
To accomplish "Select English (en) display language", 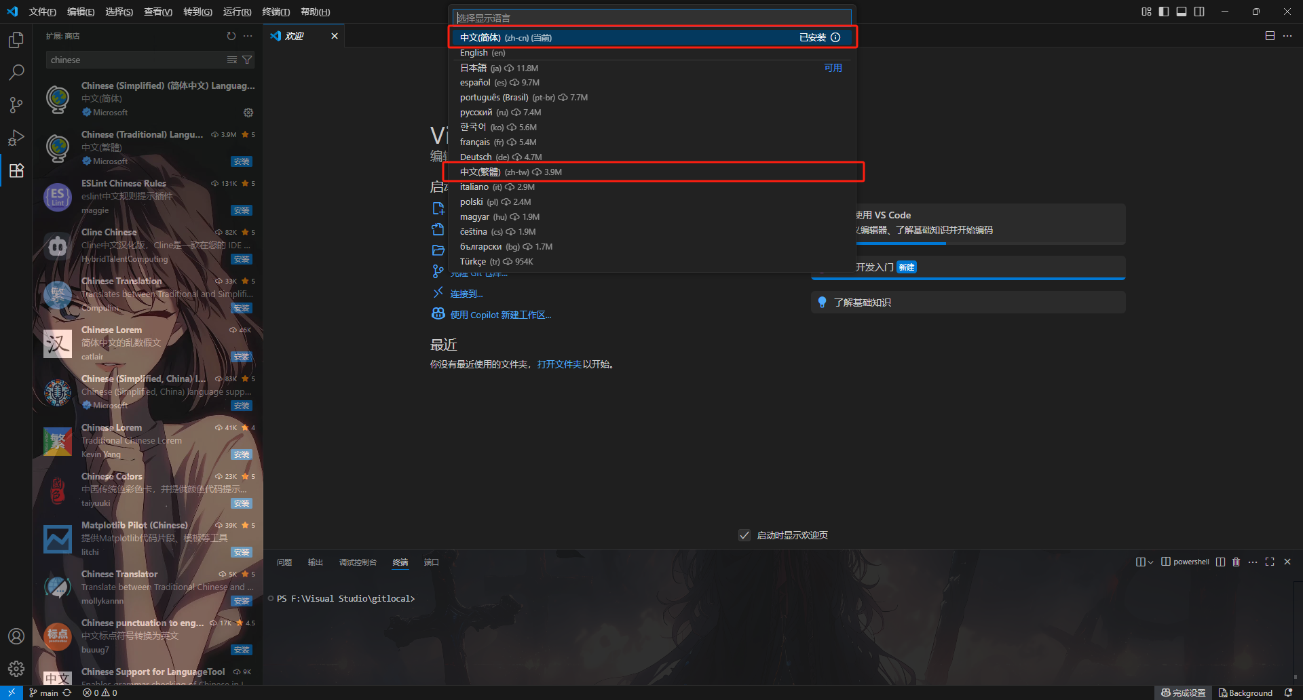I will [x=651, y=53].
